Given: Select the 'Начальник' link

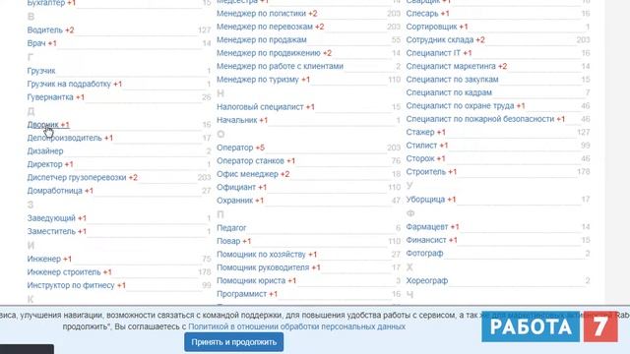Looking at the screenshot, I should 236,120.
